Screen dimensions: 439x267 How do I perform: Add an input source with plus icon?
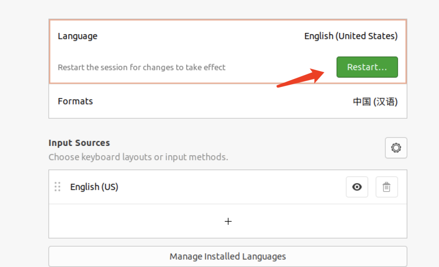228,221
